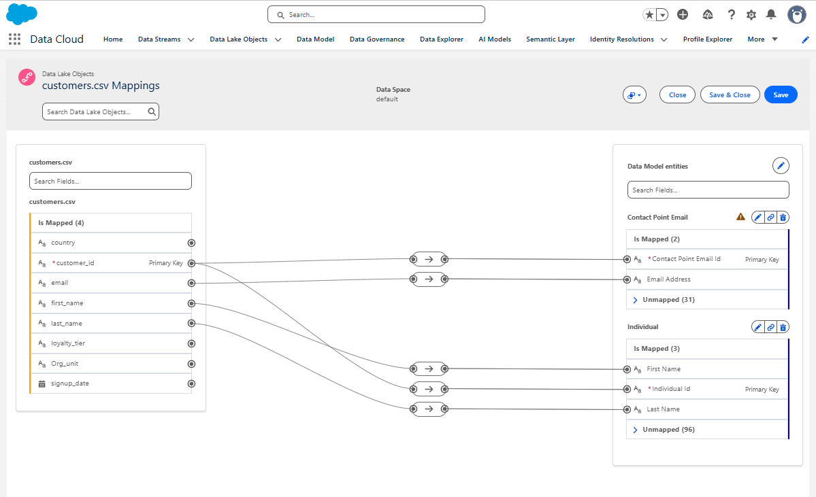
Task: Delete the Contact Point Email mapping
Action: point(783,218)
